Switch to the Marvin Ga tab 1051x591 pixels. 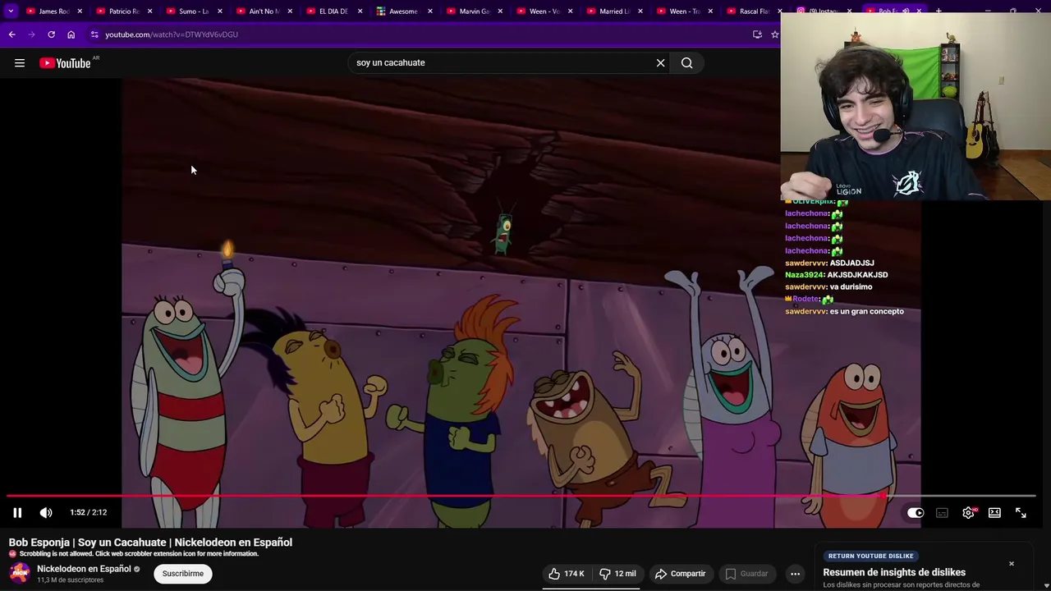point(474,11)
